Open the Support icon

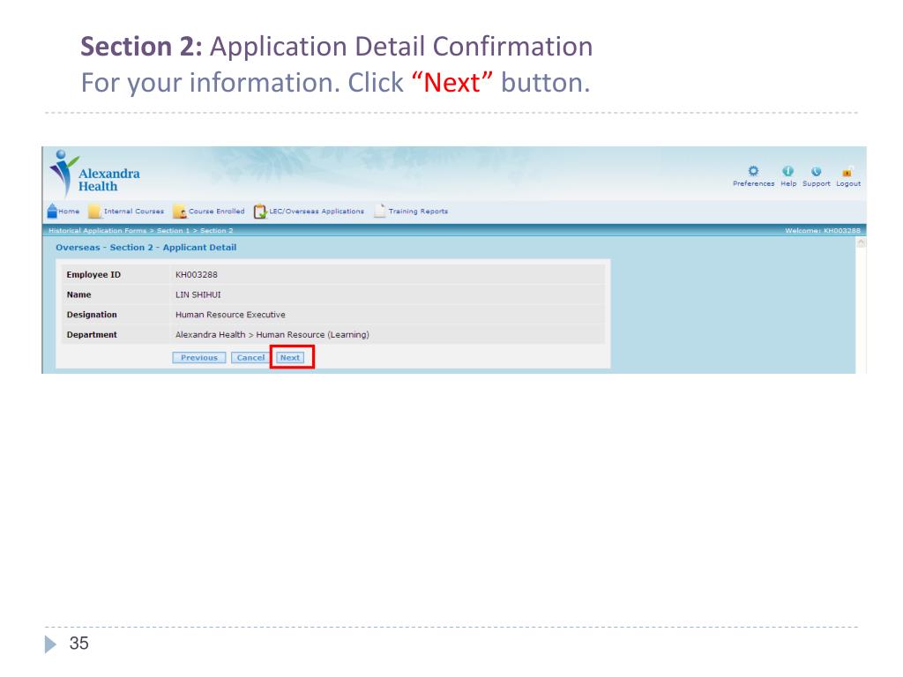tap(816, 171)
